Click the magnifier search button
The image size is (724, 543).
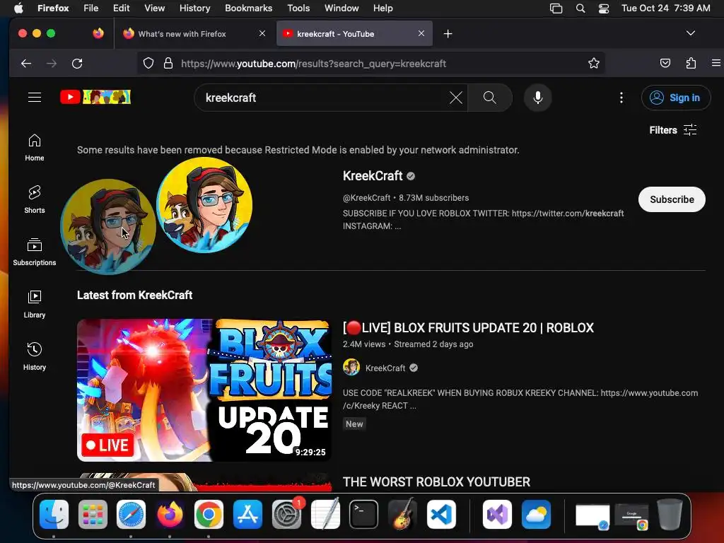coord(490,98)
